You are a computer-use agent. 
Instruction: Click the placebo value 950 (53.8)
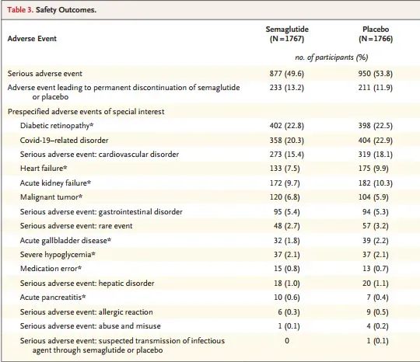(376, 74)
